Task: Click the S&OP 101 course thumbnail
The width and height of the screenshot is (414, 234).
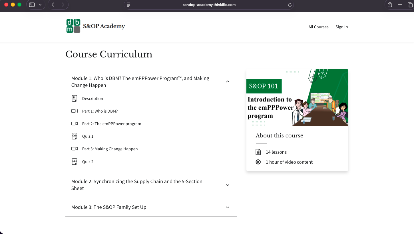Action: click(297, 97)
